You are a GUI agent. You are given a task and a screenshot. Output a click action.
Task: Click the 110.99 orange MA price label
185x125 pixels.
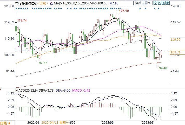(x=175, y=39)
